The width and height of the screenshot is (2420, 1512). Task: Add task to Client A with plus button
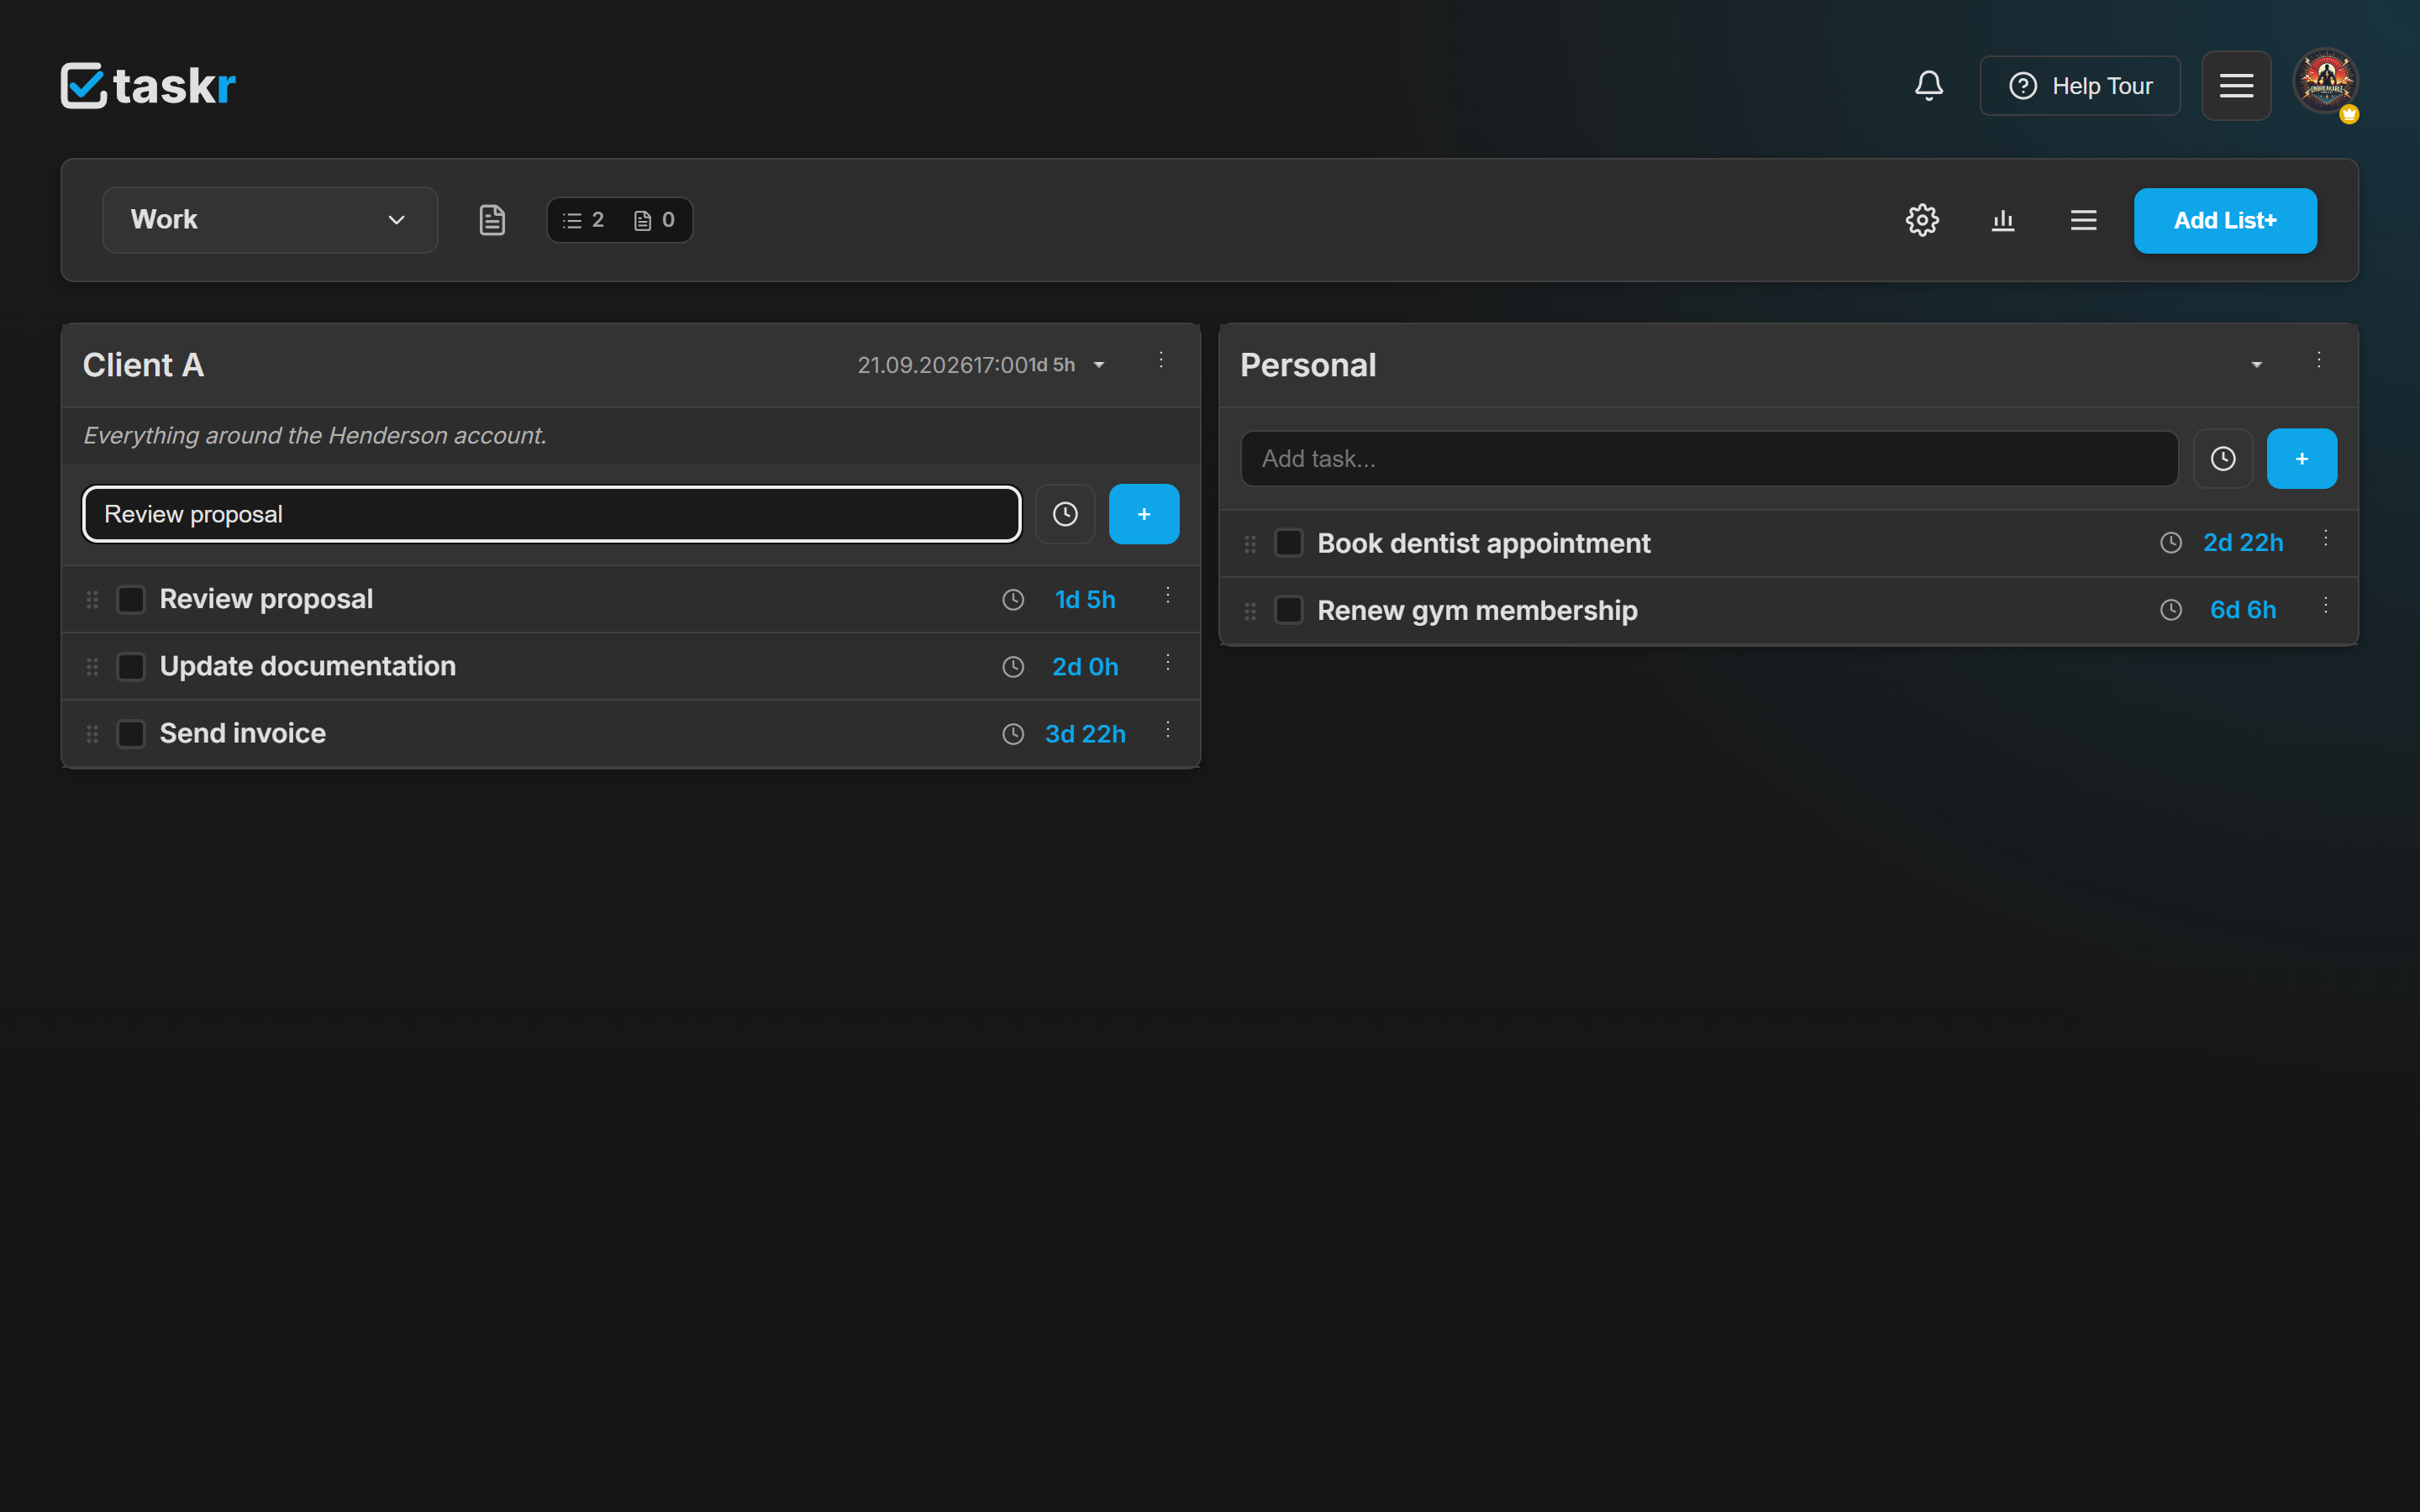[x=1144, y=514]
